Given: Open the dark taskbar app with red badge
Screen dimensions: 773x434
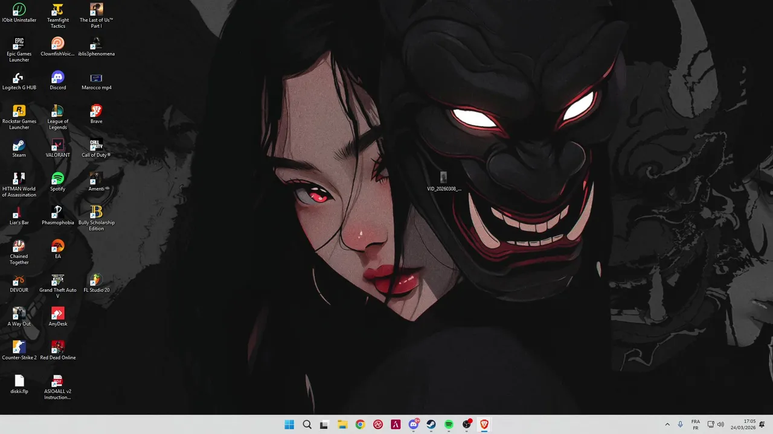Looking at the screenshot, I should coord(467,424).
